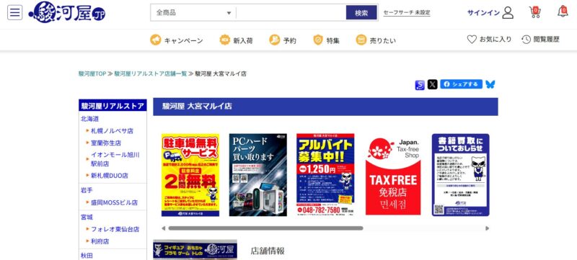The width and height of the screenshot is (577, 260).
Task: Open the TAX FREE 免税店 banner thumbnail
Action: (x=393, y=175)
